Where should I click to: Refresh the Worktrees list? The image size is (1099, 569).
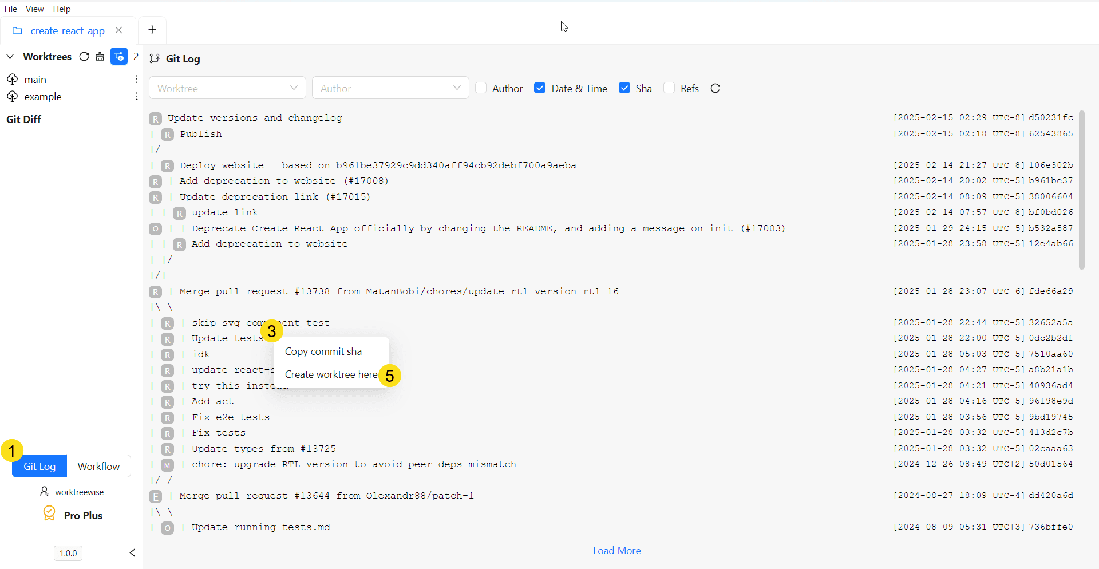[84, 56]
